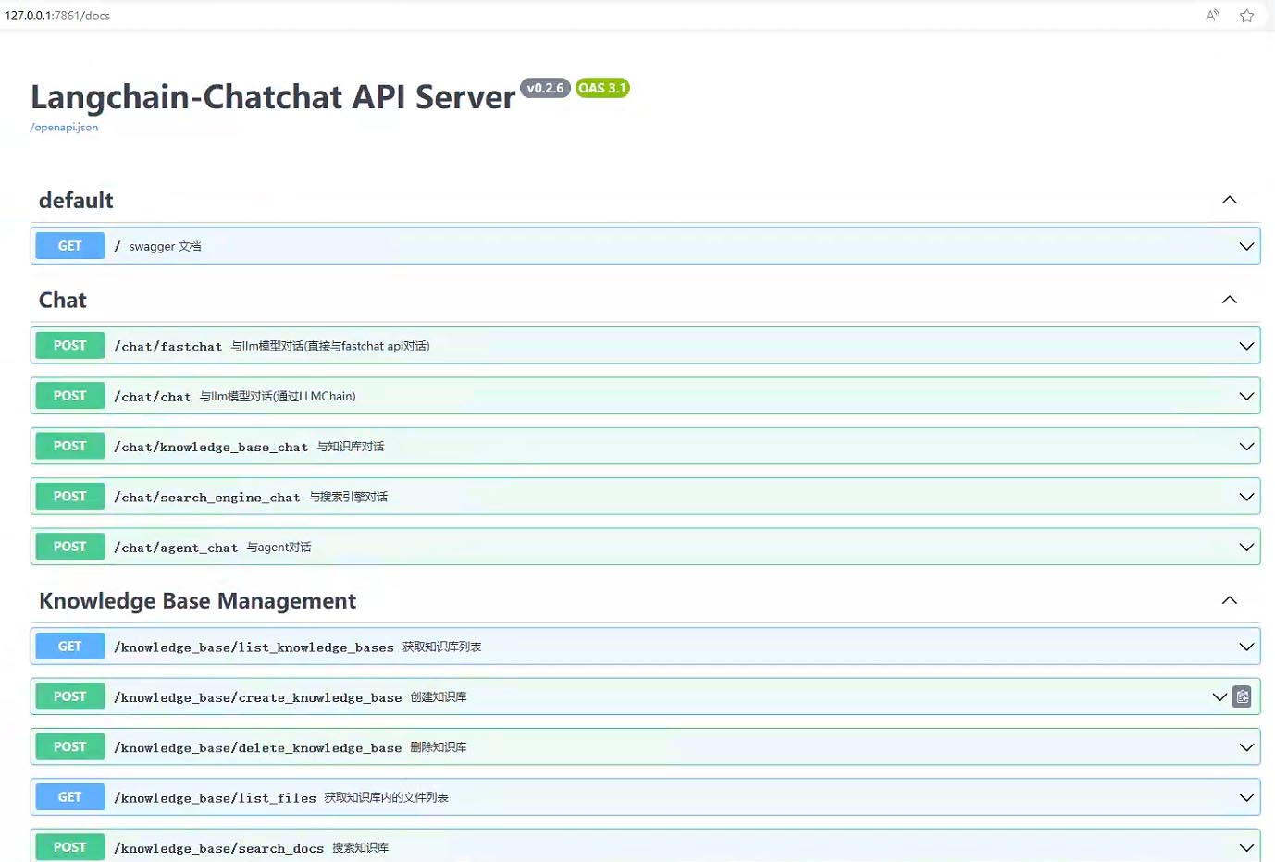
Task: Click the /knowledge_base/list_knowledge_bases path text
Action: 254,647
